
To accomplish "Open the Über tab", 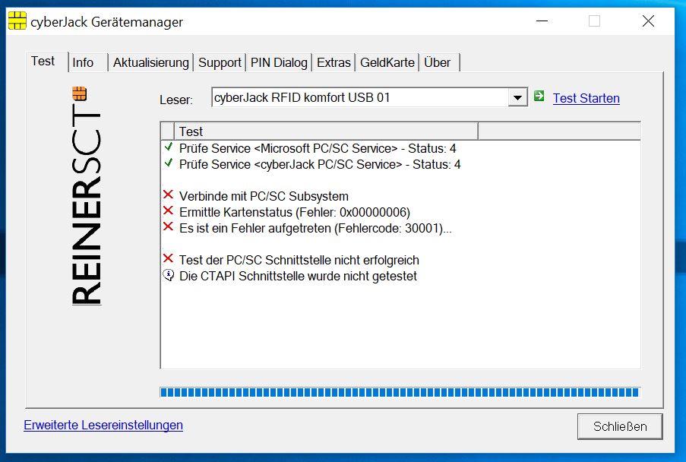I will tap(439, 62).
